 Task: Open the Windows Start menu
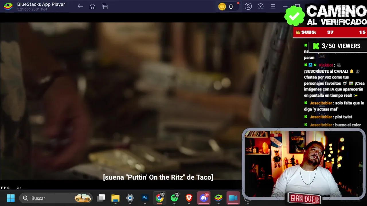click(x=11, y=198)
